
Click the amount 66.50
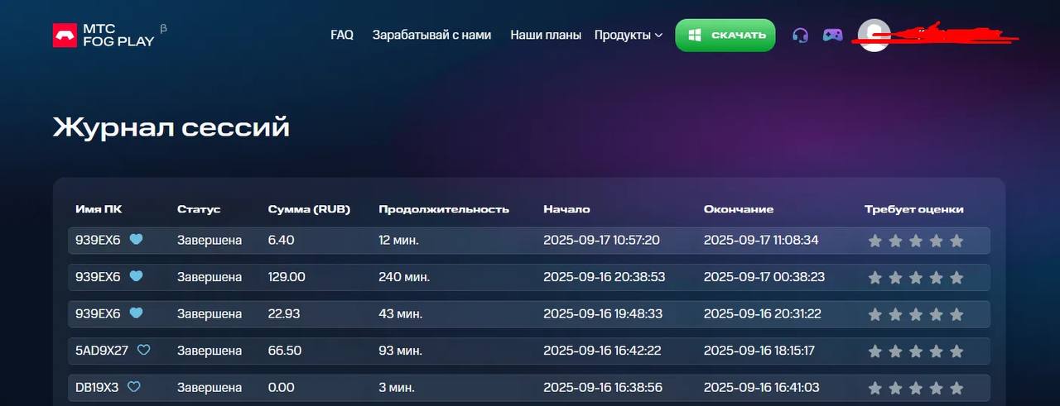coord(284,351)
